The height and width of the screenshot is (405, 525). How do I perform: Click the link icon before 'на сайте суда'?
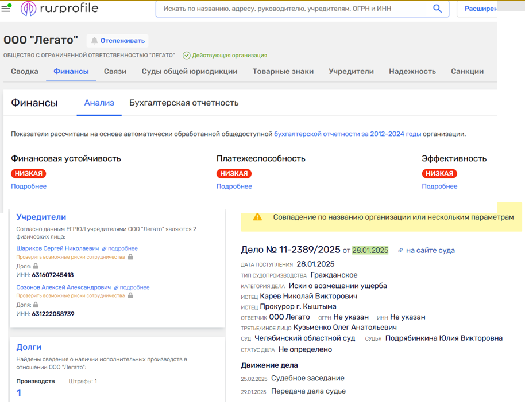coord(400,251)
